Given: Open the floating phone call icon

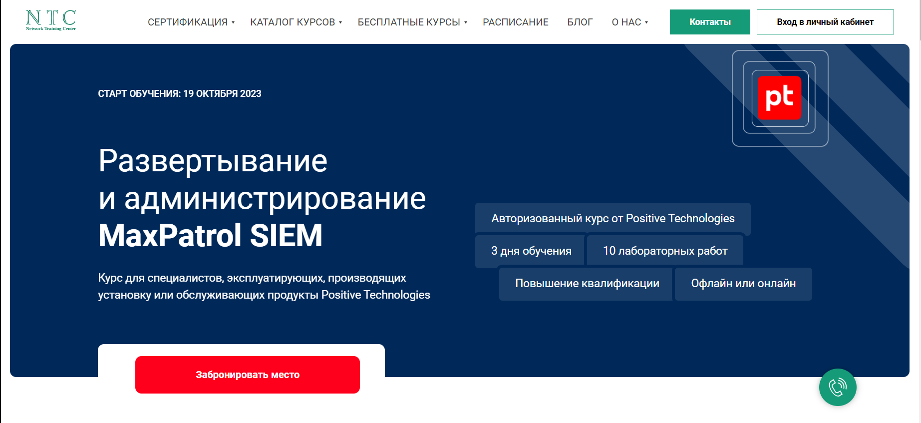Looking at the screenshot, I should tap(838, 387).
